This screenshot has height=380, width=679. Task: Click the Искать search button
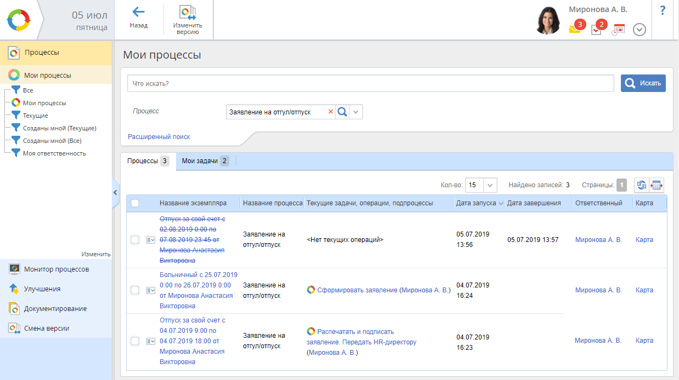[x=643, y=83]
